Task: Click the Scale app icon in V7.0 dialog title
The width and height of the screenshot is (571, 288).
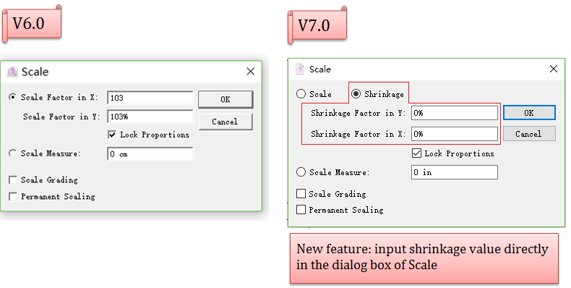Action: 300,69
